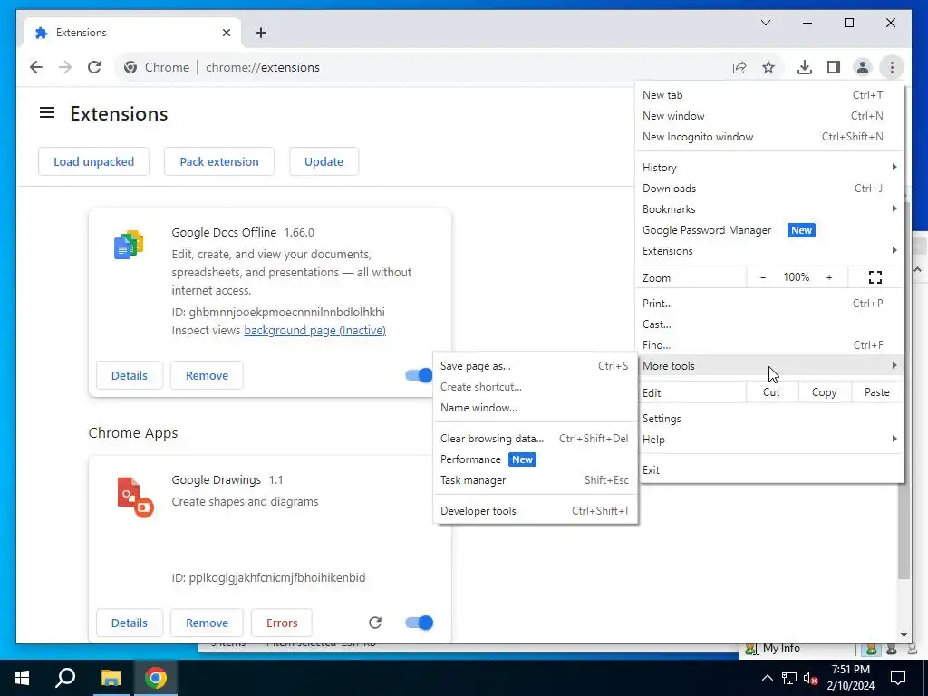Click the new tab plus button
The width and height of the screenshot is (928, 696).
(261, 33)
